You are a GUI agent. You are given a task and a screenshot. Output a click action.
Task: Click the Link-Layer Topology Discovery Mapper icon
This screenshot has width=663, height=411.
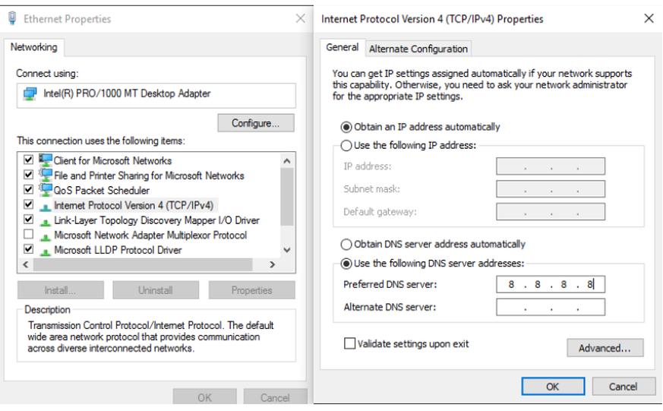tap(46, 222)
